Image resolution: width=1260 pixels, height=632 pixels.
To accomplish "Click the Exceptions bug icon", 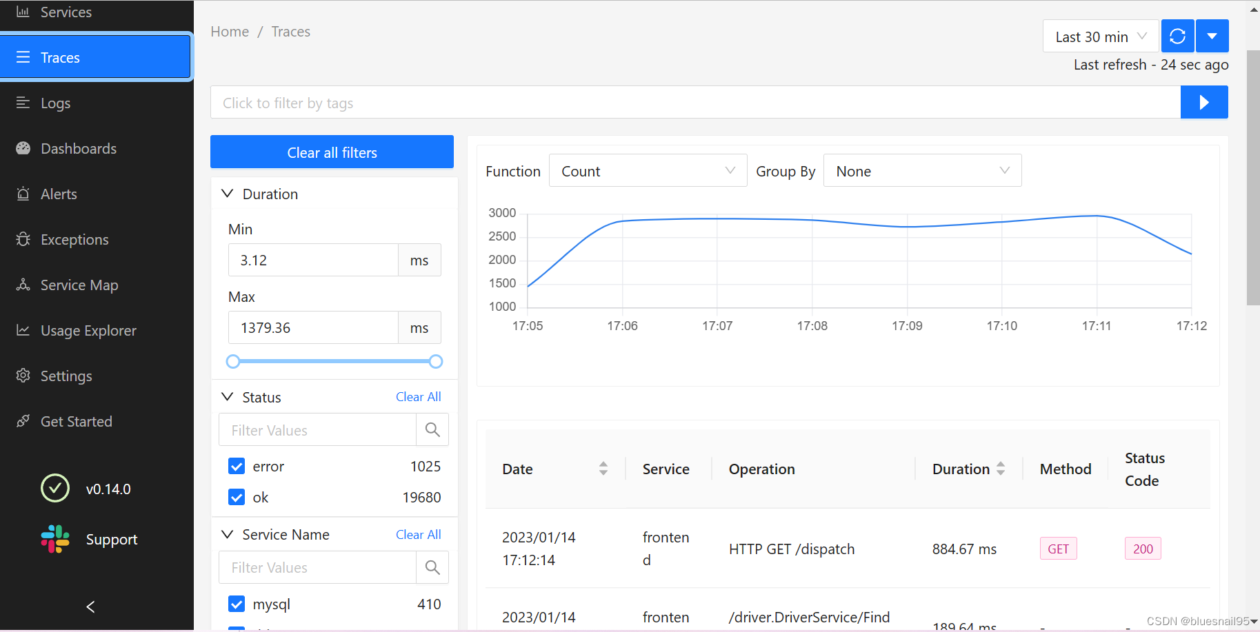I will pyautogui.click(x=23, y=239).
